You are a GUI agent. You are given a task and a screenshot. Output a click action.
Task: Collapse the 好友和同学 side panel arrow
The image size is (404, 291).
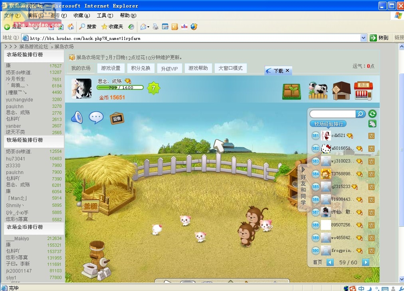[303, 169]
